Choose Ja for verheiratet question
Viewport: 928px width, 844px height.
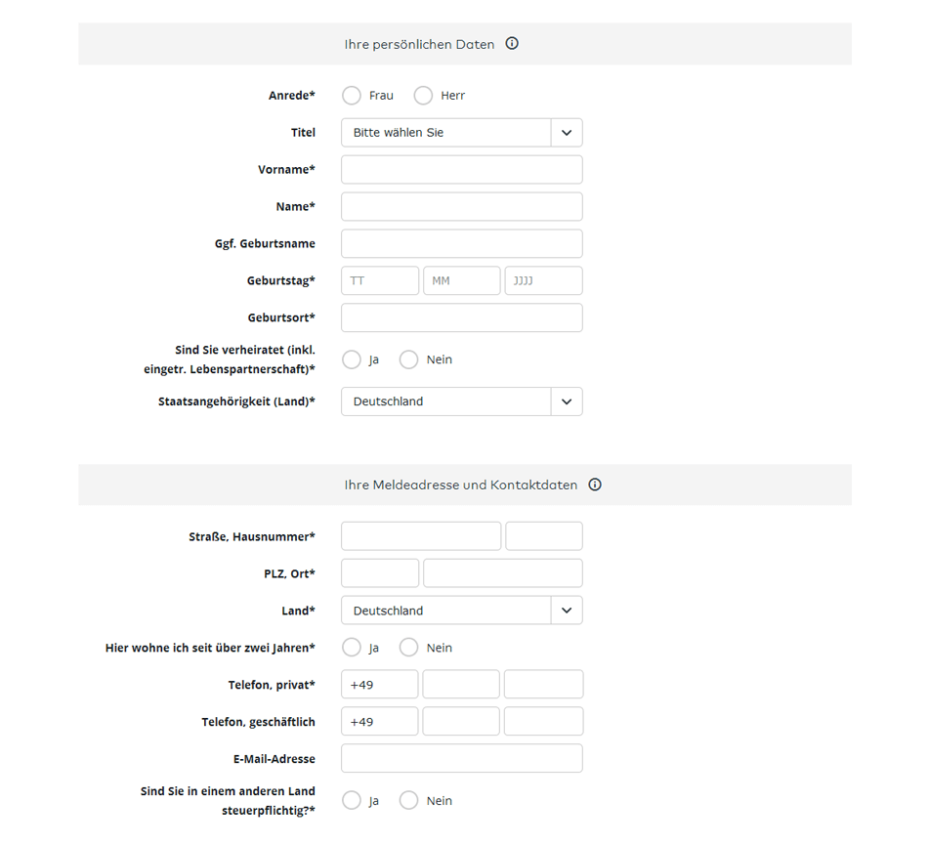(352, 359)
